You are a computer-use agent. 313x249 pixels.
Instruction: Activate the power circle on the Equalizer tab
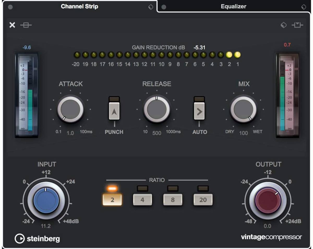(164, 7)
